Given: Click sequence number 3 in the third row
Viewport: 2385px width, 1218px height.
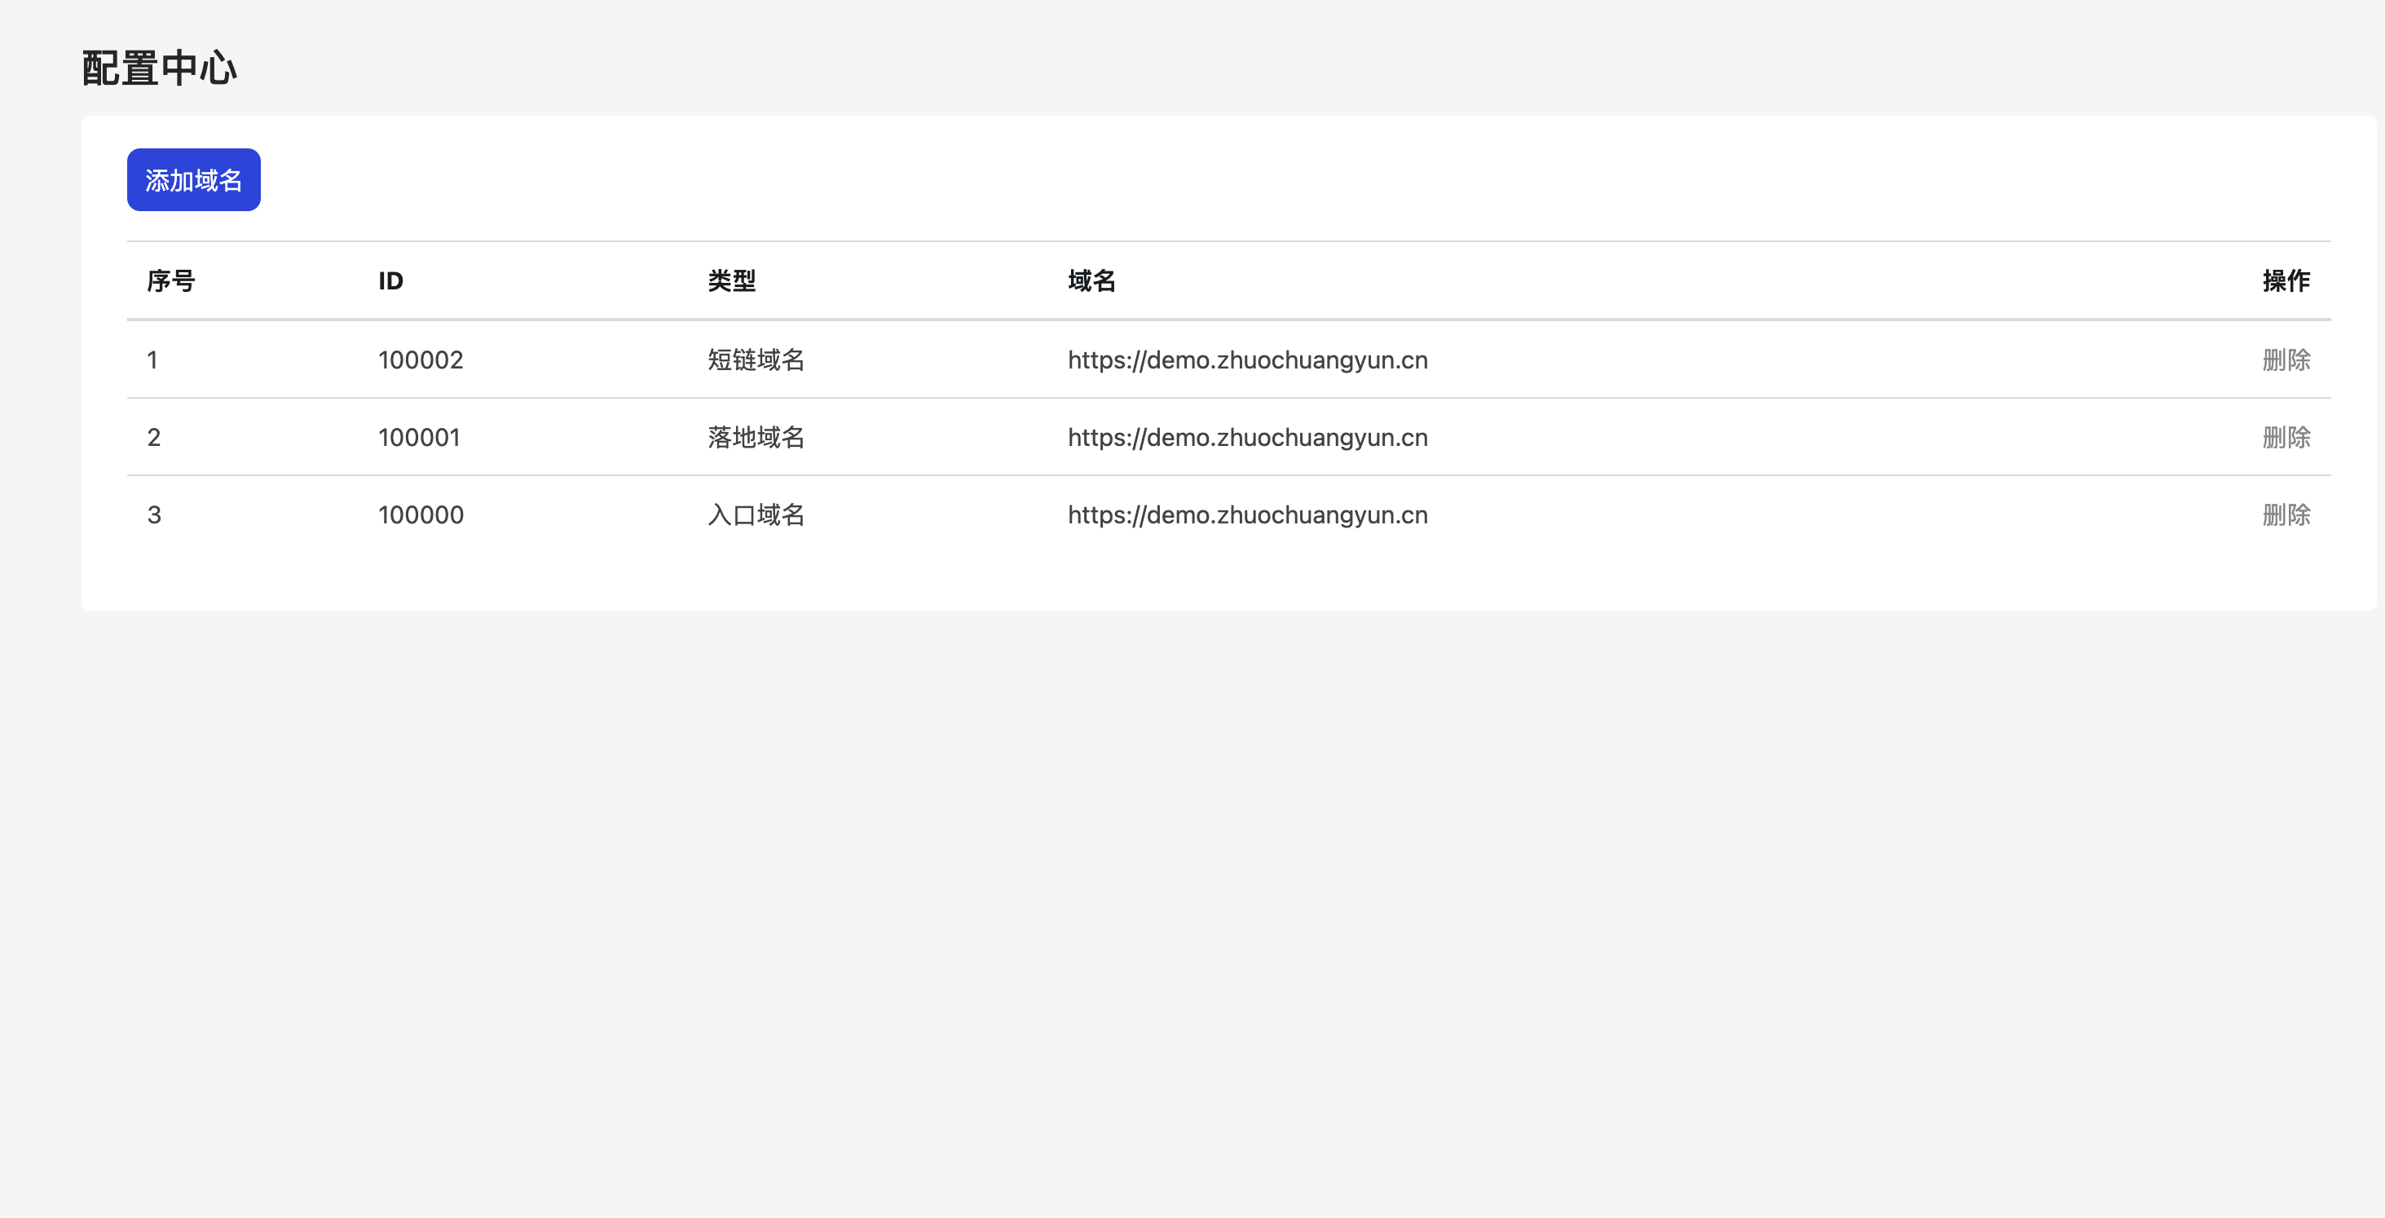Looking at the screenshot, I should [x=154, y=515].
